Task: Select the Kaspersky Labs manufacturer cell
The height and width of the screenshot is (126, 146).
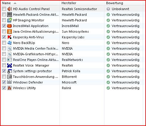Action: point(73,37)
